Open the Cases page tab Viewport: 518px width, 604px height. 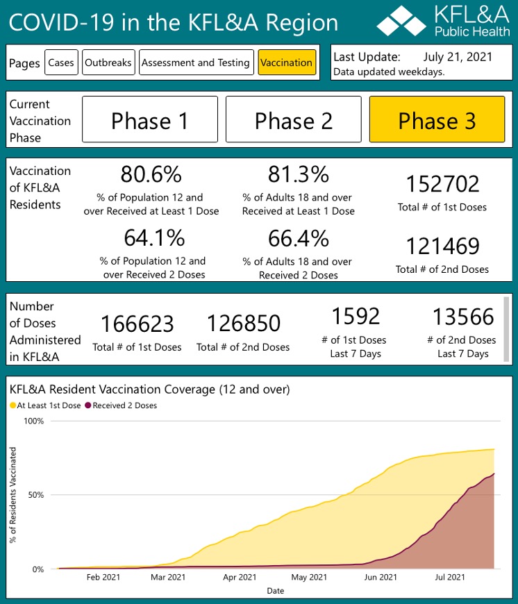(x=61, y=62)
